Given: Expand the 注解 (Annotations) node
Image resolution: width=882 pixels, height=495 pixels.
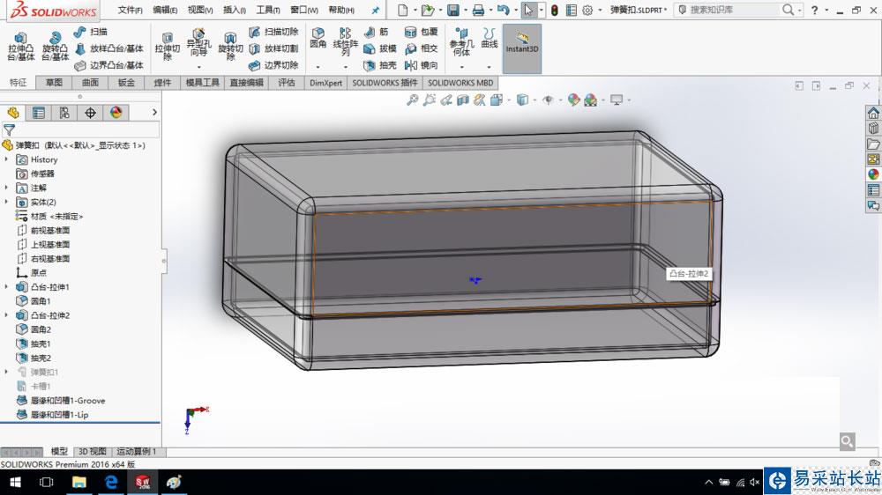Looking at the screenshot, I should [7, 188].
